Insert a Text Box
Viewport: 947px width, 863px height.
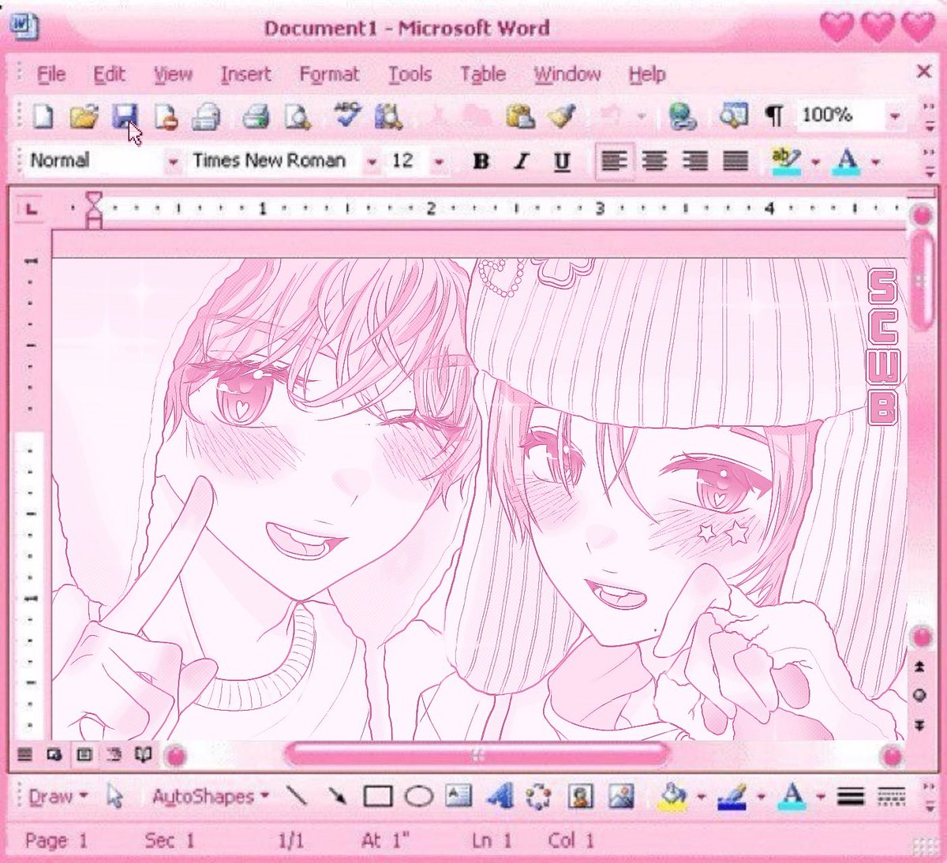click(x=459, y=796)
